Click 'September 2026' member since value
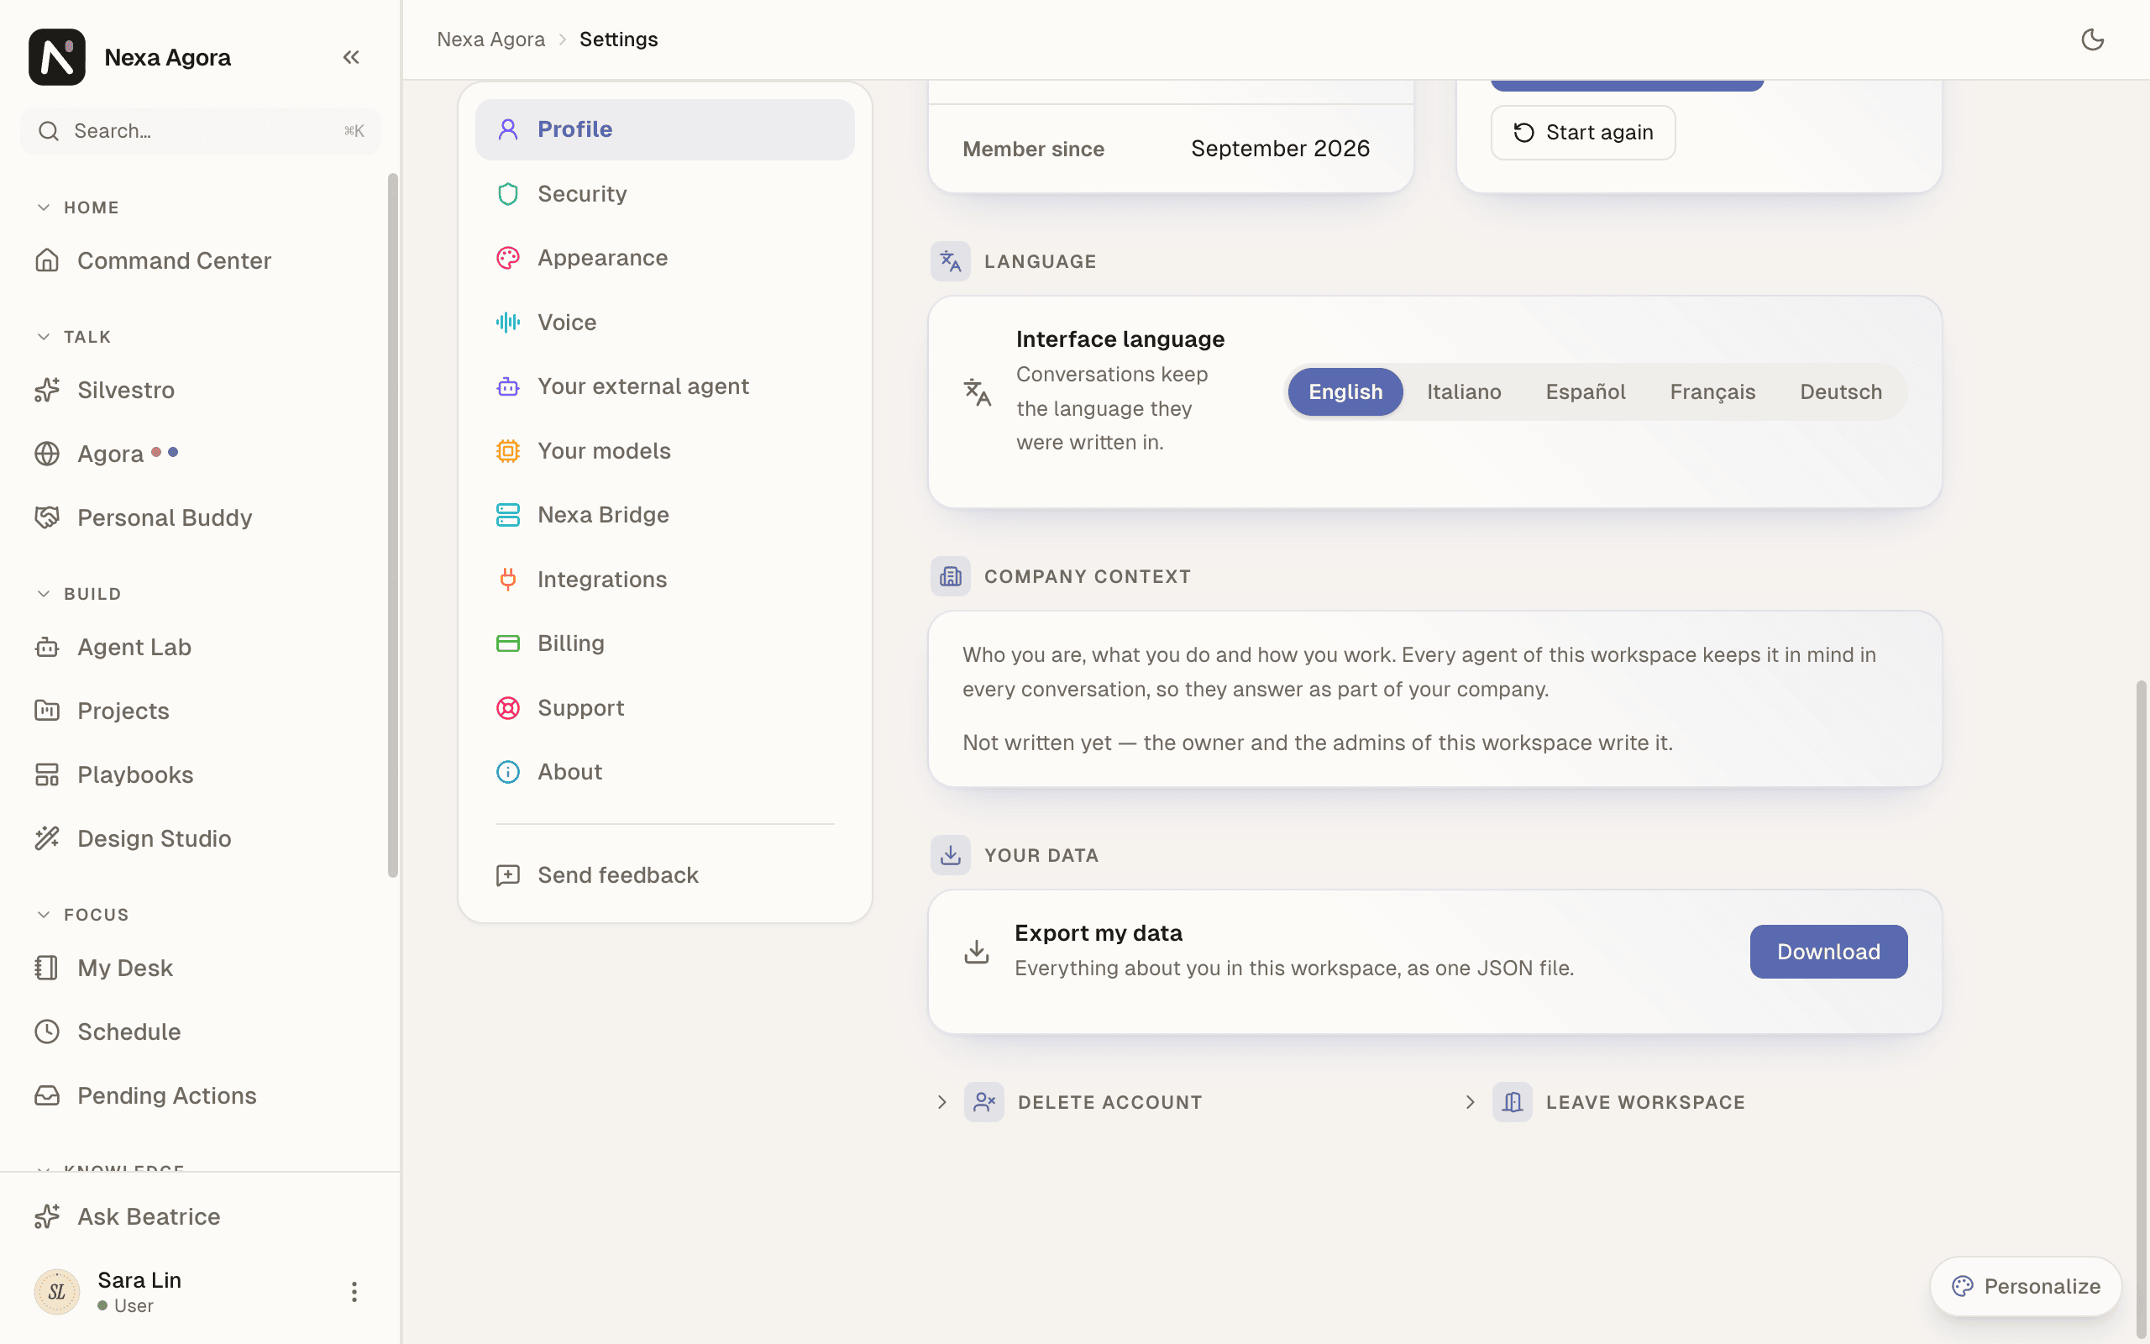Viewport: 2150px width, 1344px height. tap(1280, 149)
